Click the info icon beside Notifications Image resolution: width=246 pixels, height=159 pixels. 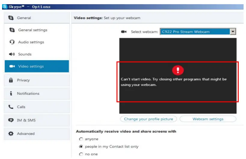11,93
